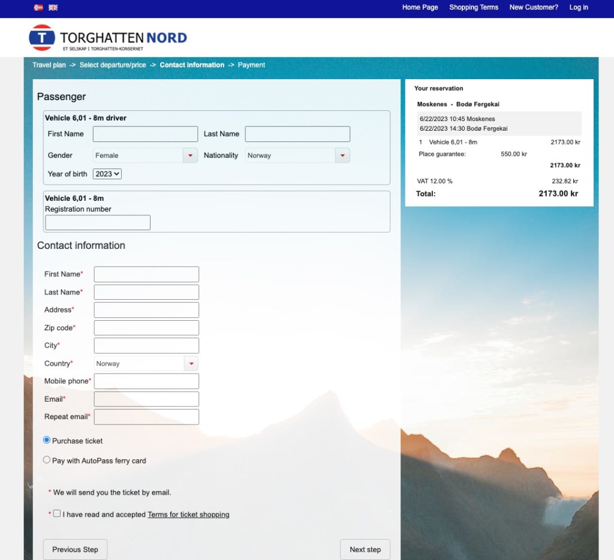The width and height of the screenshot is (614, 560).
Task: Click the Torghatten Nord logo
Action: tap(108, 38)
